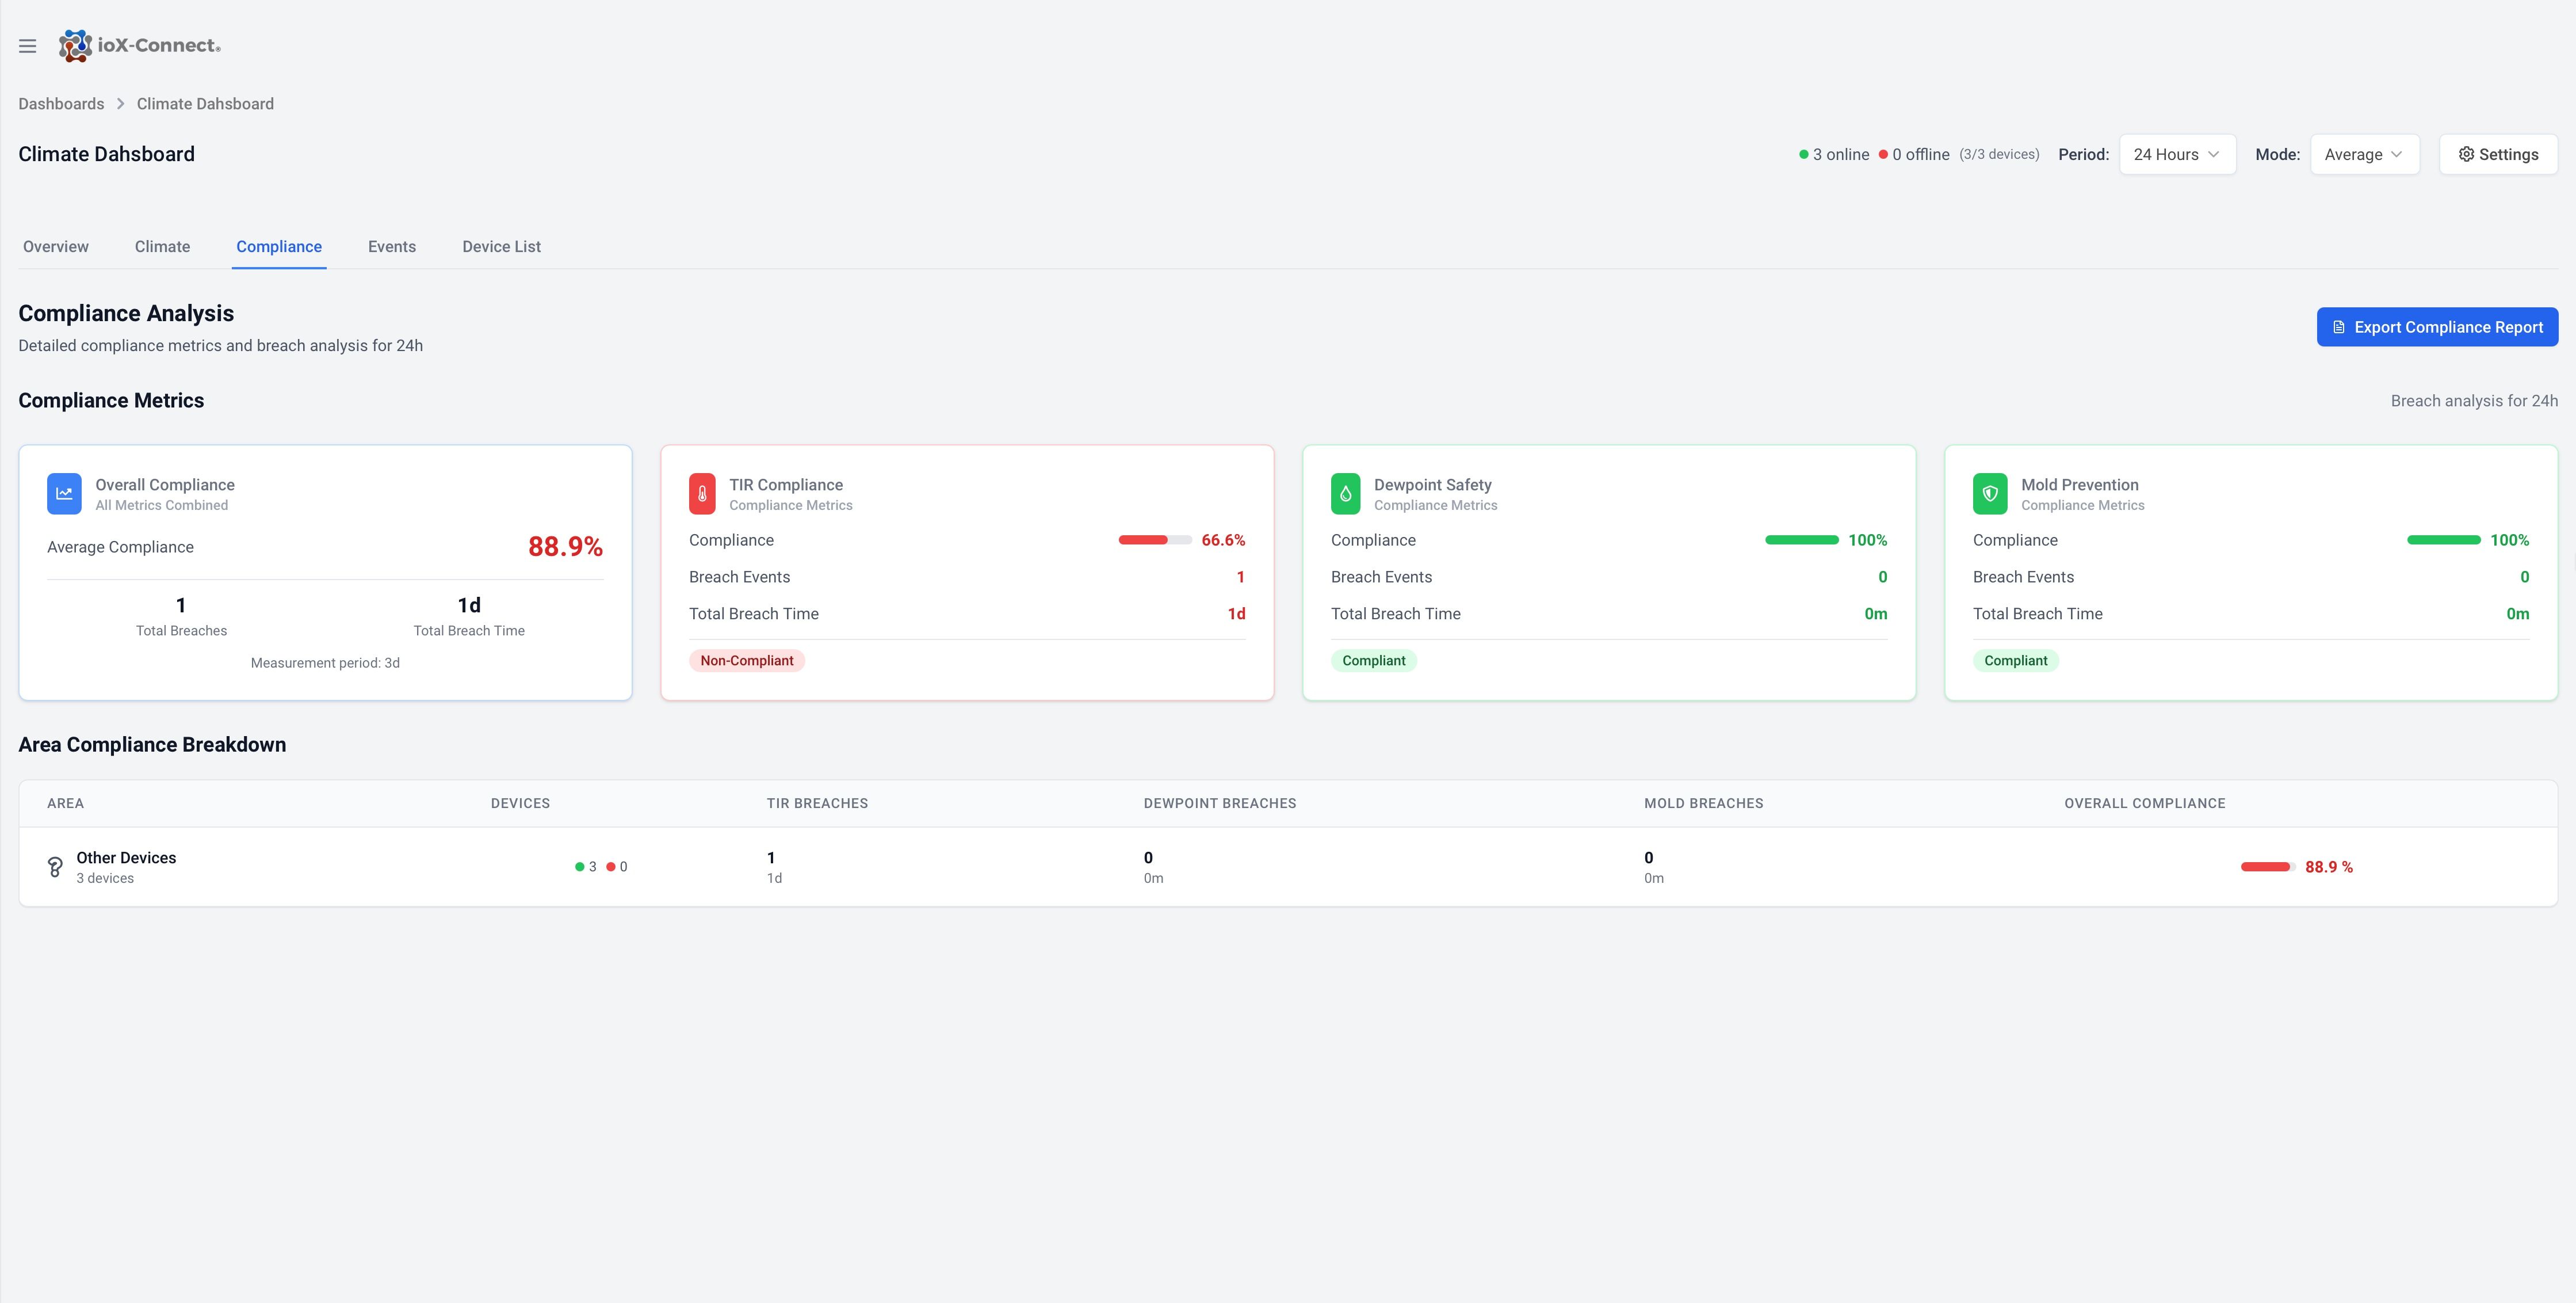Click the Settings gear icon
Screen dimensions: 2576x1303
(2466, 154)
